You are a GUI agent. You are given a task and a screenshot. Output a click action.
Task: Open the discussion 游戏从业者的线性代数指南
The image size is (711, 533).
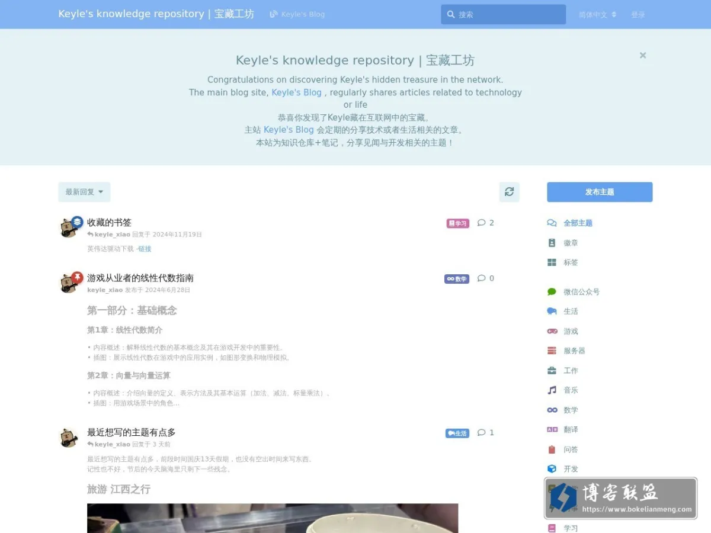coord(140,278)
